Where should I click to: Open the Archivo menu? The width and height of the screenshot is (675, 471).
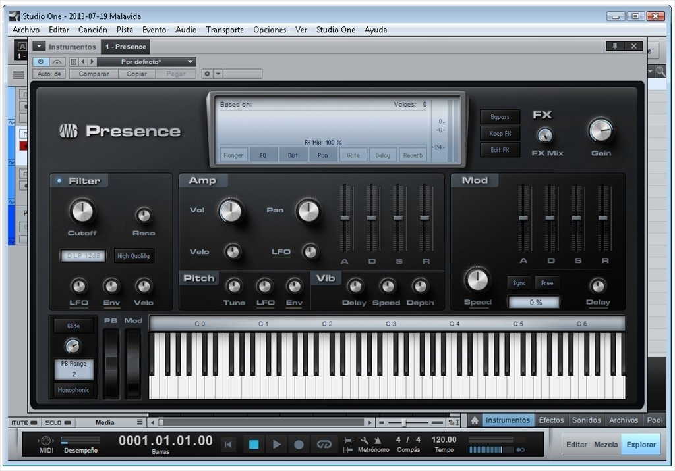click(x=26, y=30)
